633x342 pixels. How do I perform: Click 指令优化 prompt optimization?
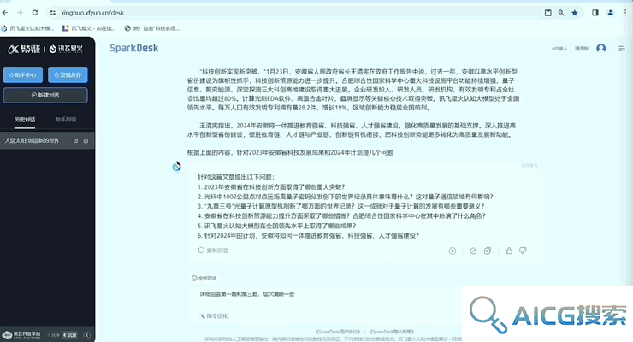[x=214, y=315]
